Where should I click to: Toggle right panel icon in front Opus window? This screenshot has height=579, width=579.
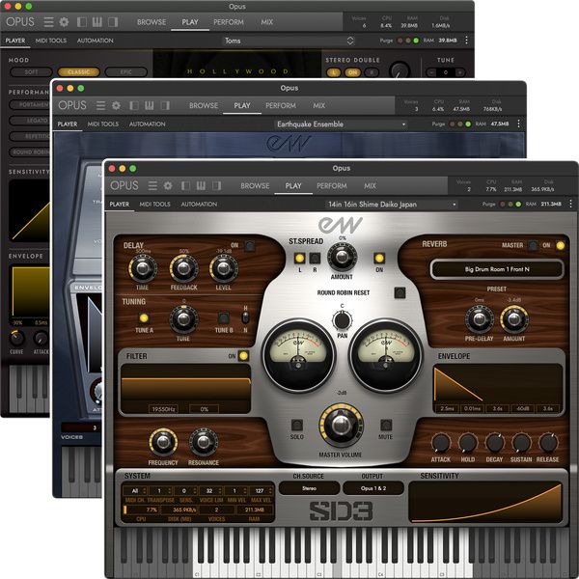click(217, 185)
